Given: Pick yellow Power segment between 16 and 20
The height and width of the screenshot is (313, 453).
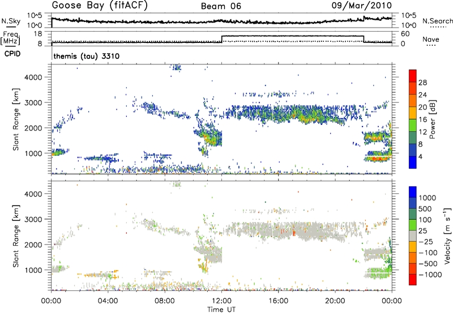Looking at the screenshot, I should [413, 112].
